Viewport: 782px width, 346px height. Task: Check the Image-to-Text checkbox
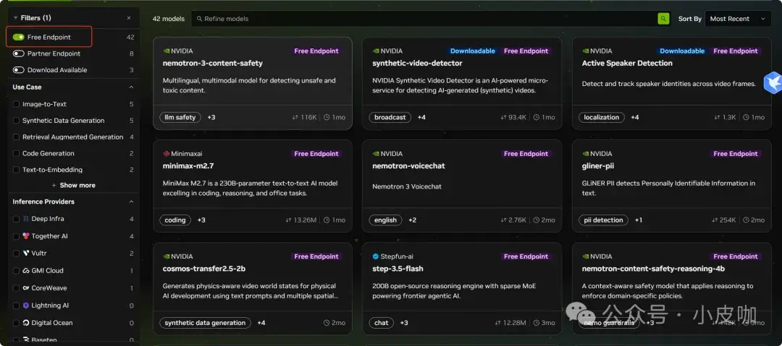[x=16, y=105]
